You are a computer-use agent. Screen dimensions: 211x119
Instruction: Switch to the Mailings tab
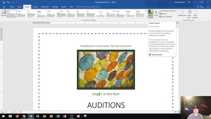55,7
